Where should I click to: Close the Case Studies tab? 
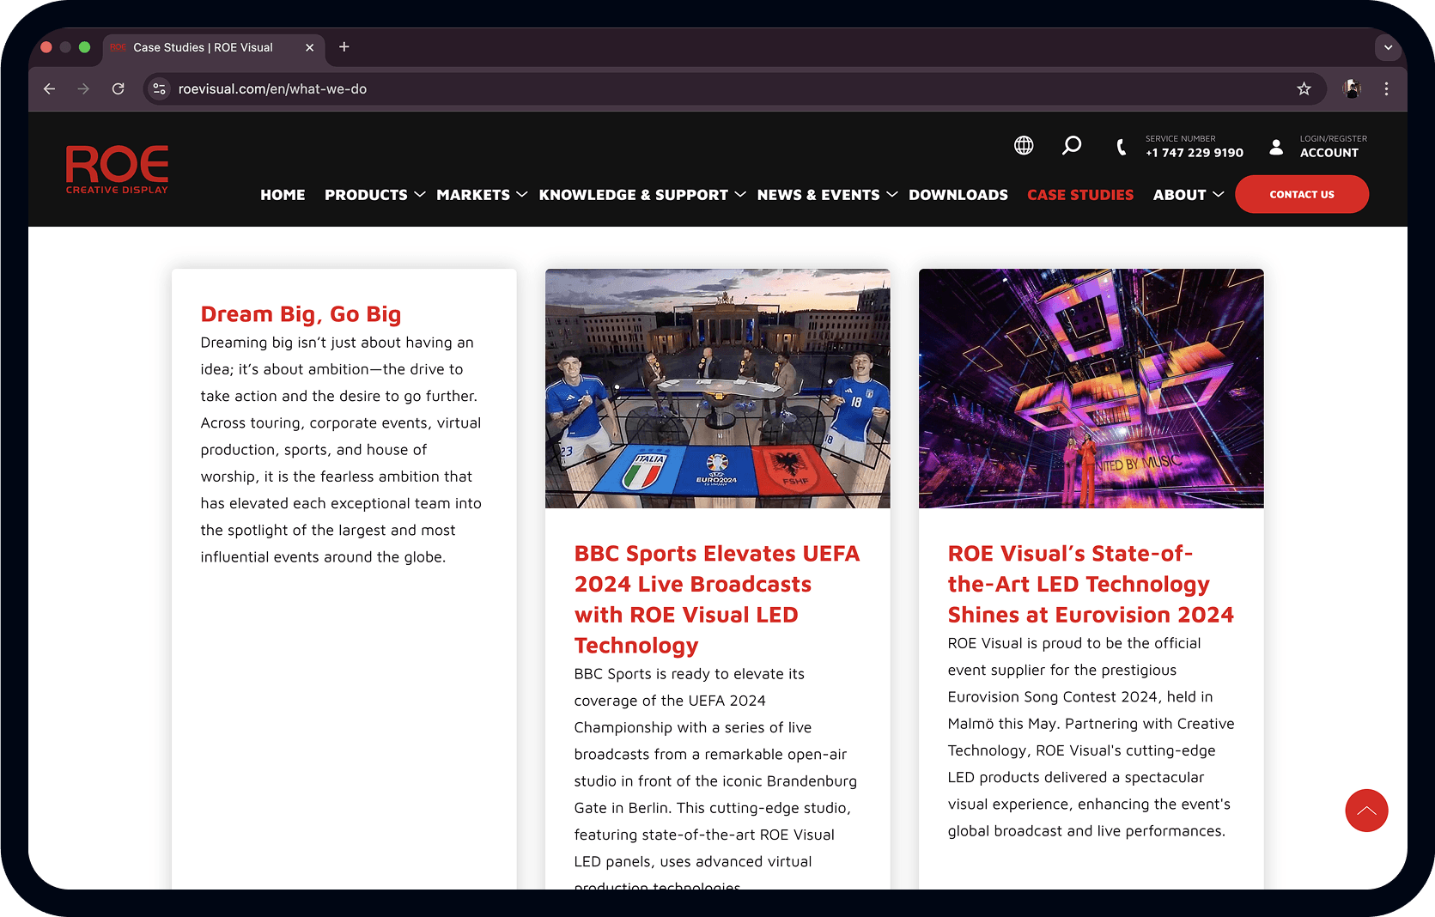(310, 48)
